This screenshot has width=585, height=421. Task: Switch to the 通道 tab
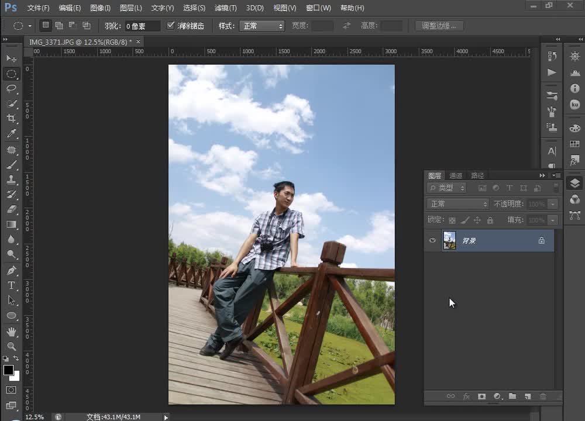click(x=456, y=175)
